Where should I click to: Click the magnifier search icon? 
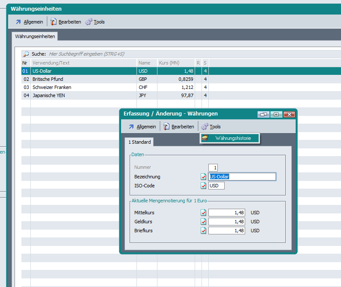(x=26, y=54)
